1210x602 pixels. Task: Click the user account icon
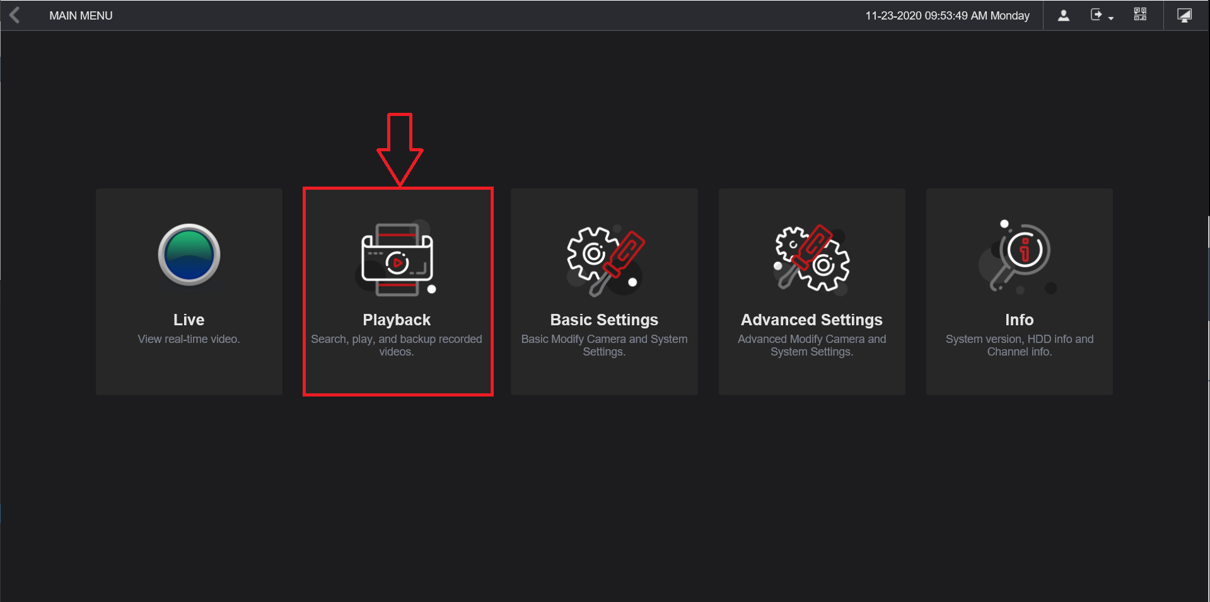pos(1063,15)
